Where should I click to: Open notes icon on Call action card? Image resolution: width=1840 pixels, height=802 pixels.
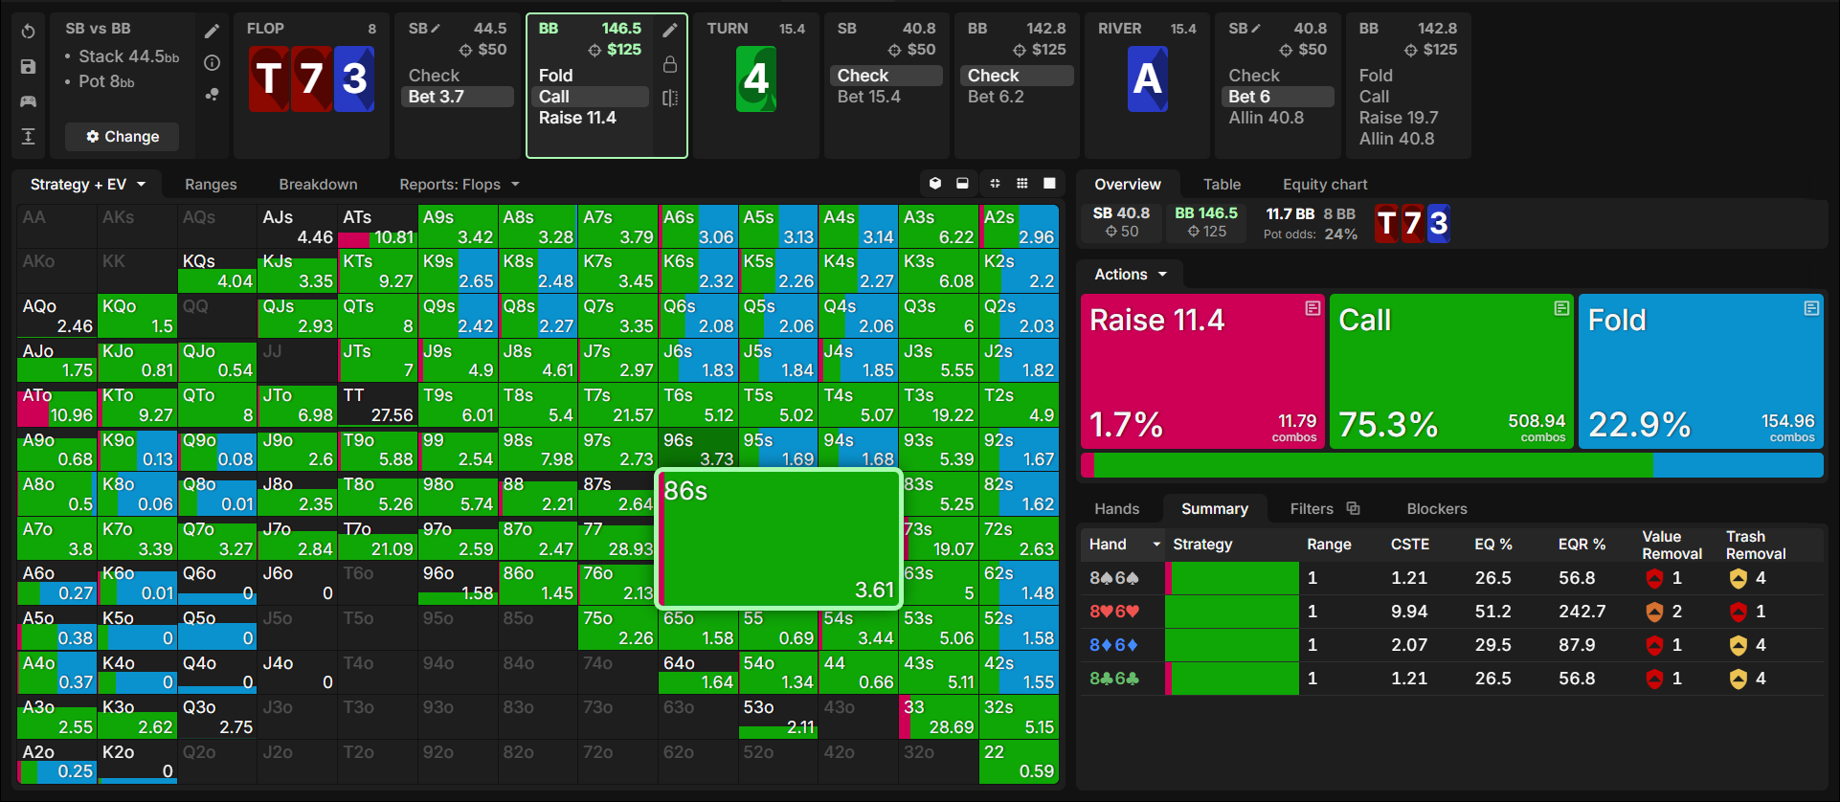point(1561,308)
